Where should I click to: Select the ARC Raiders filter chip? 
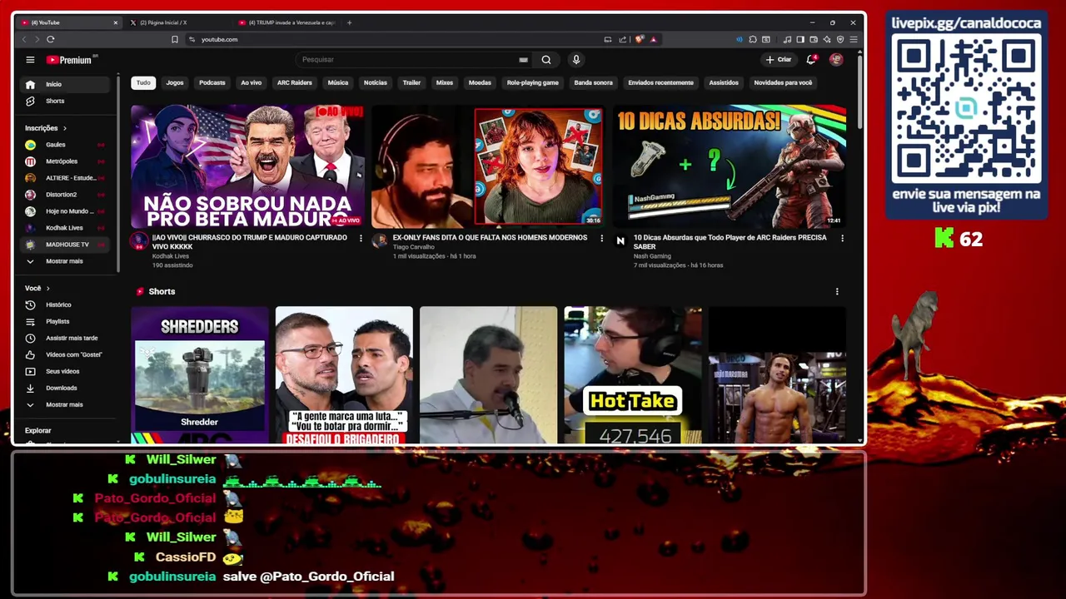tap(294, 82)
